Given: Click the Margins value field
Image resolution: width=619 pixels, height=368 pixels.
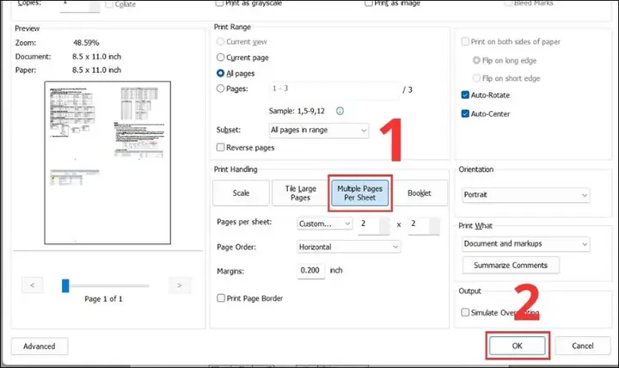Looking at the screenshot, I should pyautogui.click(x=310, y=271).
